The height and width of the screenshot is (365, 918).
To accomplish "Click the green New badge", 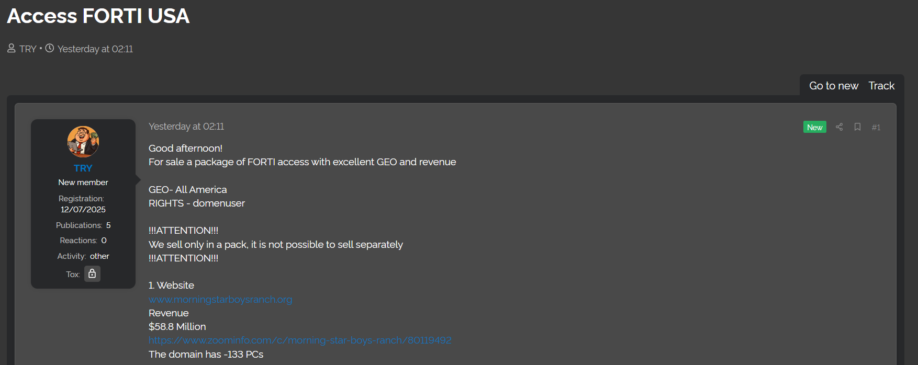I will tap(814, 127).
